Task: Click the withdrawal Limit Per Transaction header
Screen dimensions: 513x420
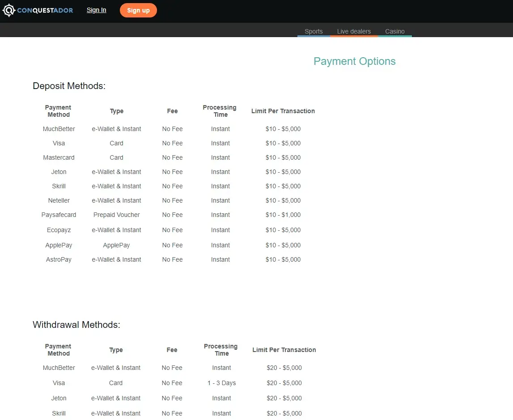Action: click(x=284, y=350)
